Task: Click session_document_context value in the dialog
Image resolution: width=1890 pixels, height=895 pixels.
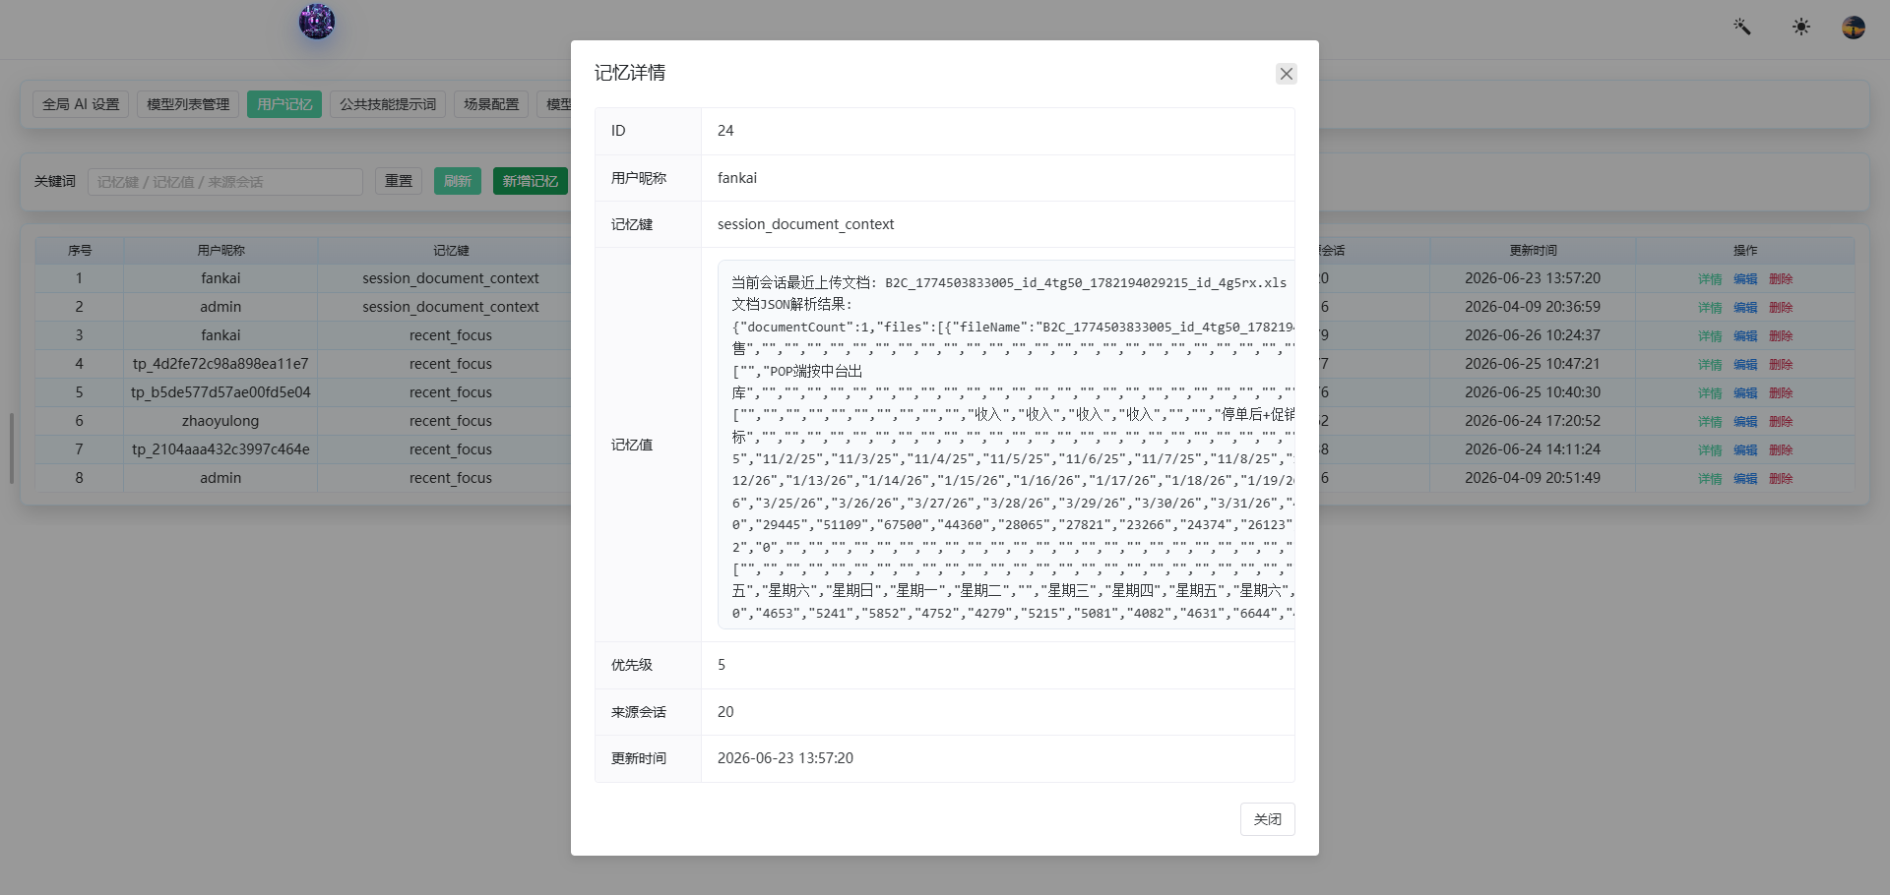Action: coord(805,224)
